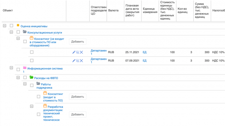Open the ЕД link in the 25.11.2021 row
The width and height of the screenshot is (225, 126).
tap(145, 52)
